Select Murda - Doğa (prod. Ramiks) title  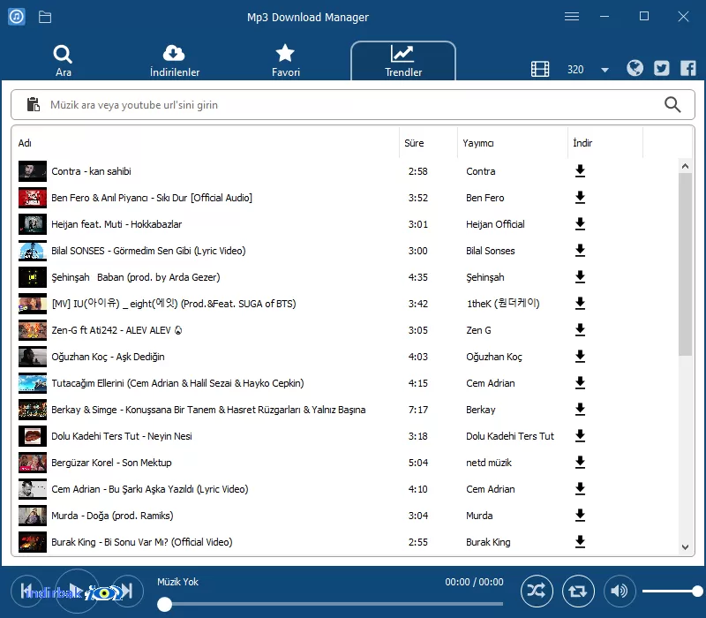point(112,516)
